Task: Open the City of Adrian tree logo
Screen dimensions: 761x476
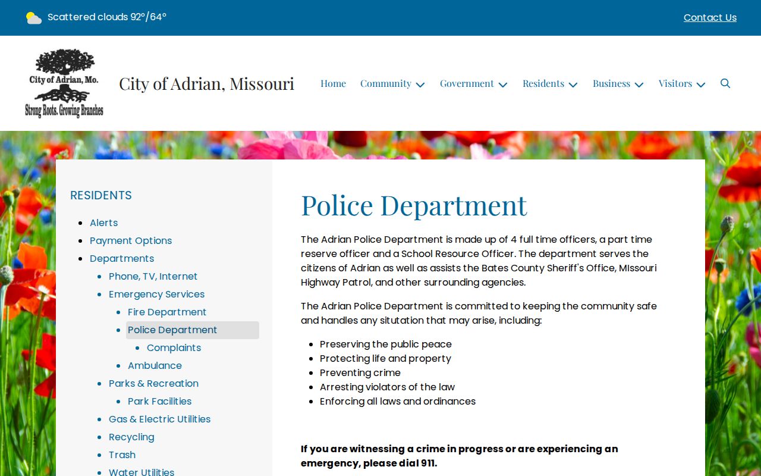Action: (x=64, y=83)
